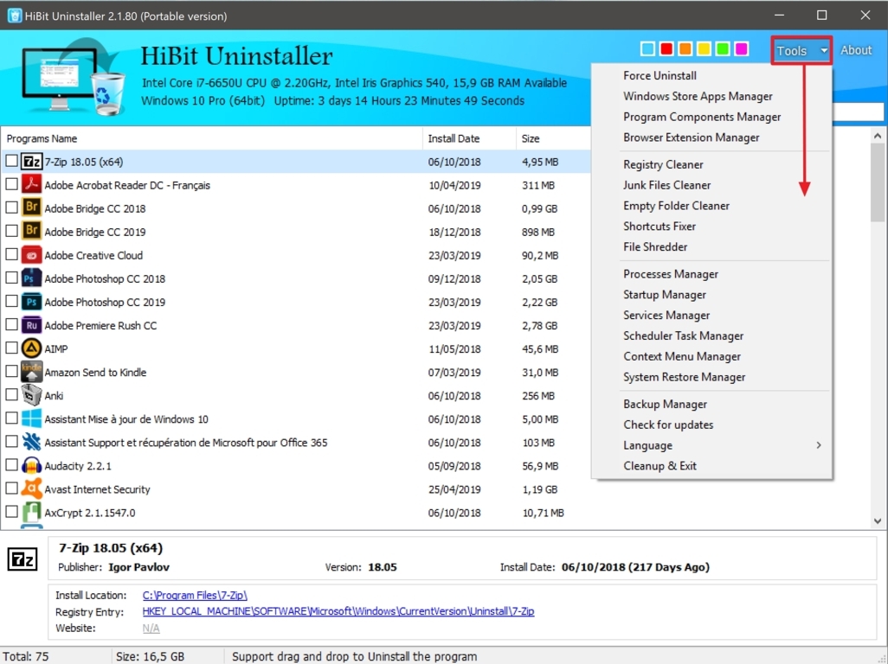Viewport: 888px width, 664px height.
Task: Open Registry Cleaner
Action: [663, 164]
